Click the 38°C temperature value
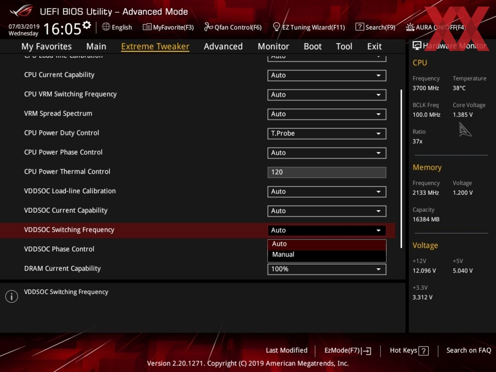 click(459, 88)
